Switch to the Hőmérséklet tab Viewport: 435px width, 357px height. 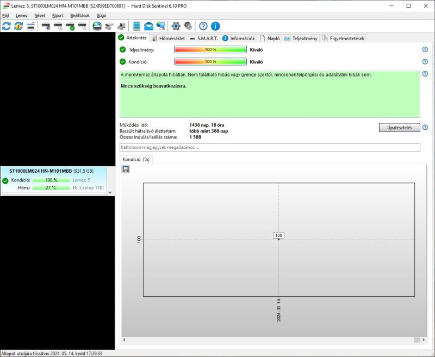[x=169, y=38]
